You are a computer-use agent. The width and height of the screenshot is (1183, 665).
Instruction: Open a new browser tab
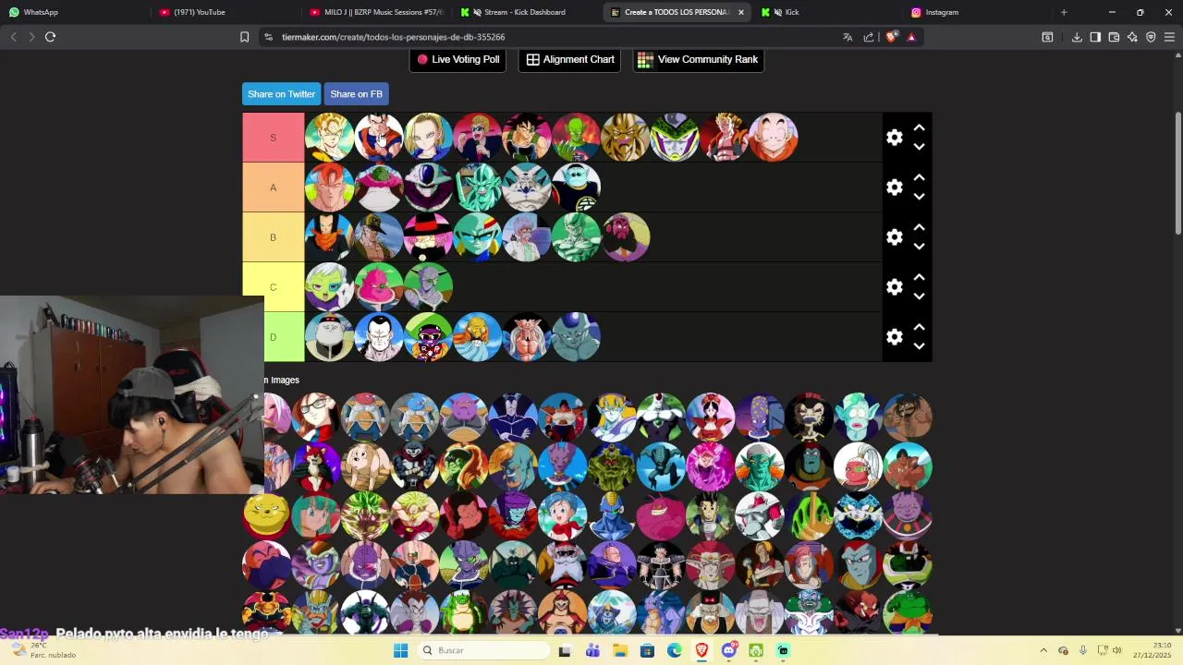point(1064,12)
